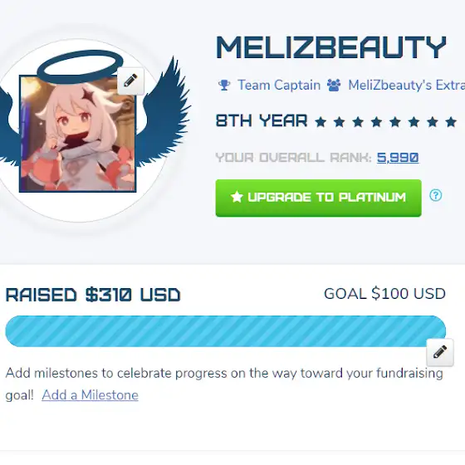The image size is (465, 465).
Task: Click the right angel wing graphic
Action: (166, 113)
